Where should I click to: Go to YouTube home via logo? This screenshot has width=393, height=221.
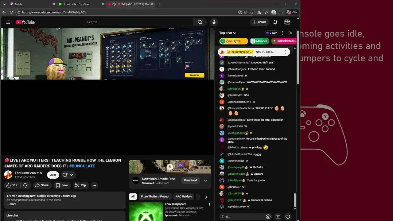(25, 22)
